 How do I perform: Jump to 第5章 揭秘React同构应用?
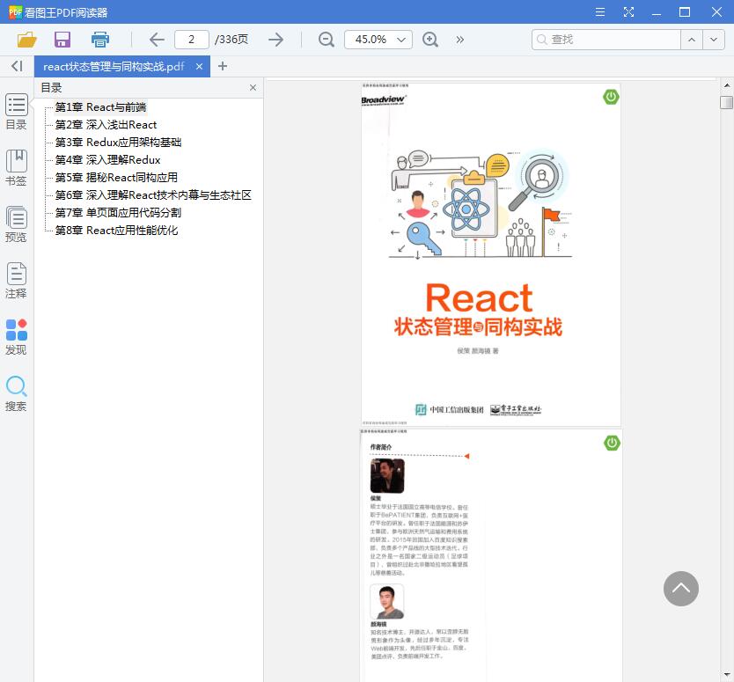(116, 178)
